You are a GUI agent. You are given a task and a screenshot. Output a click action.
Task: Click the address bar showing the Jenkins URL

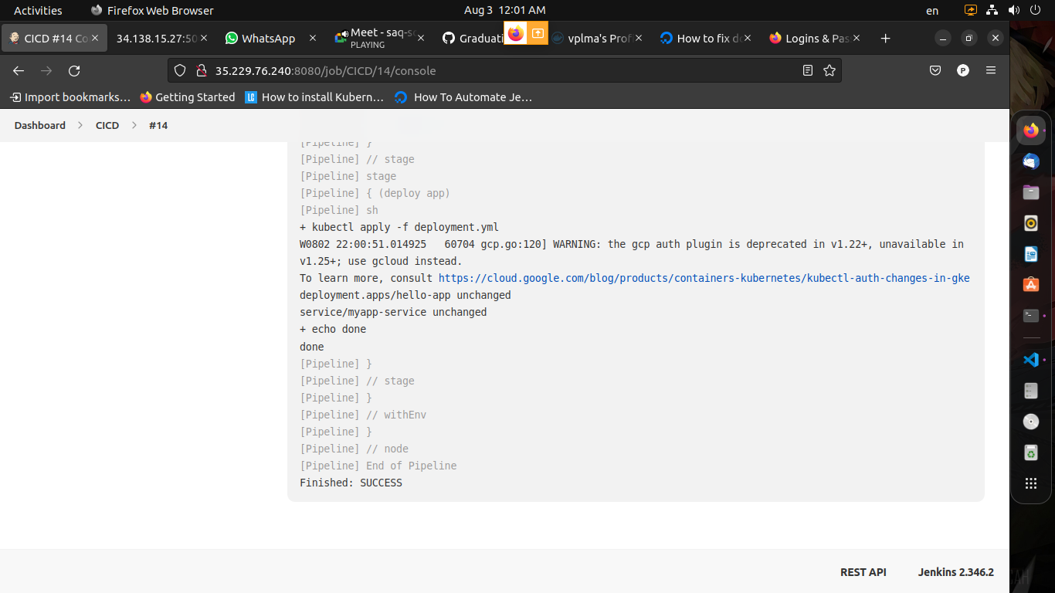pos(463,70)
